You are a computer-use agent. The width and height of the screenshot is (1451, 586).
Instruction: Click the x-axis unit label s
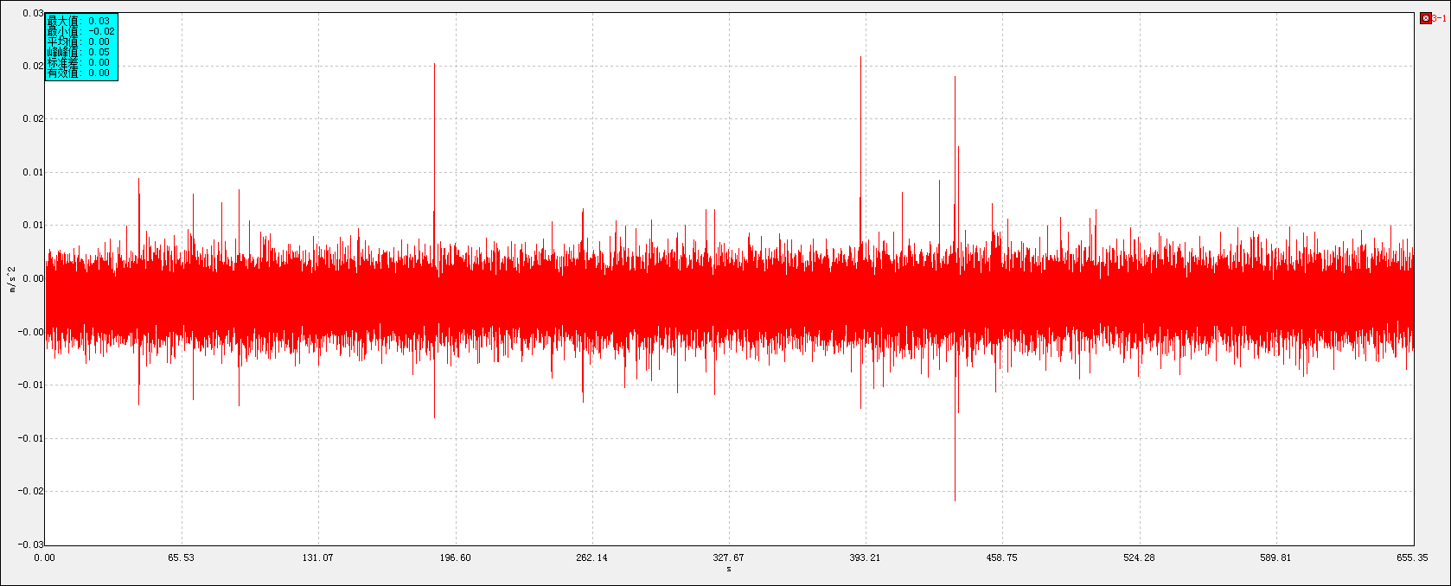(x=729, y=569)
